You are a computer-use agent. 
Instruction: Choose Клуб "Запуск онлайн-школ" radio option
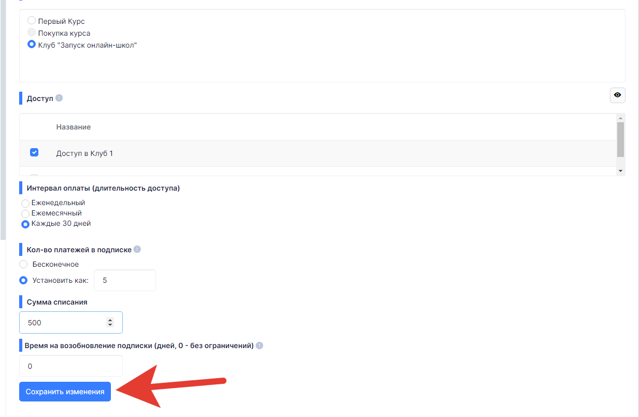(32, 45)
